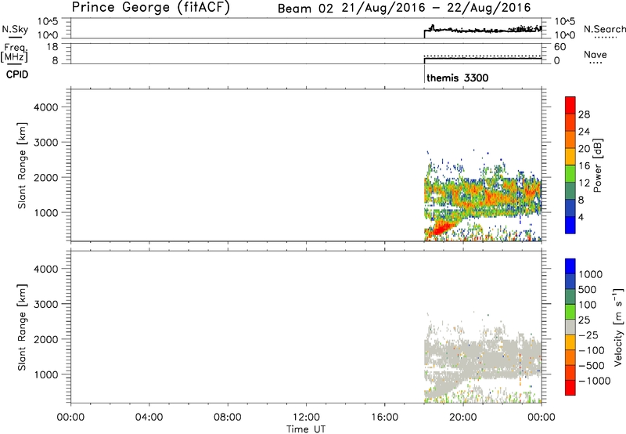Click the 'Velocity [m s-1]' color bar label

[617, 327]
